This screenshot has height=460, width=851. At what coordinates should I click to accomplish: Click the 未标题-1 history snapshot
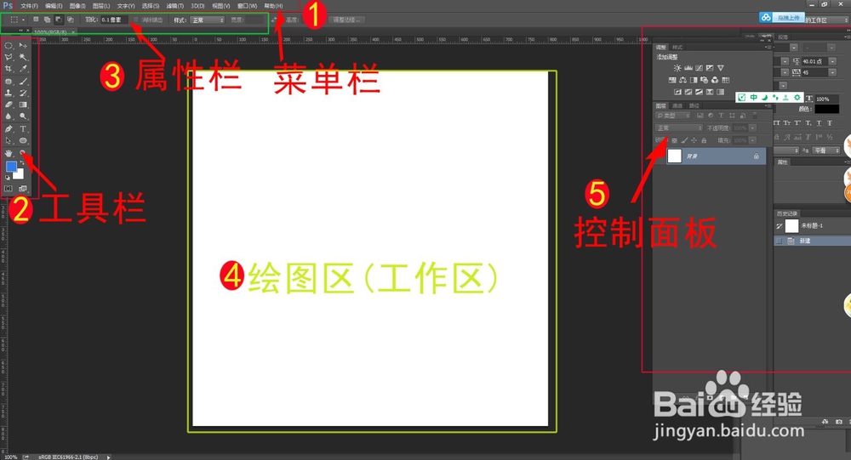click(x=813, y=225)
